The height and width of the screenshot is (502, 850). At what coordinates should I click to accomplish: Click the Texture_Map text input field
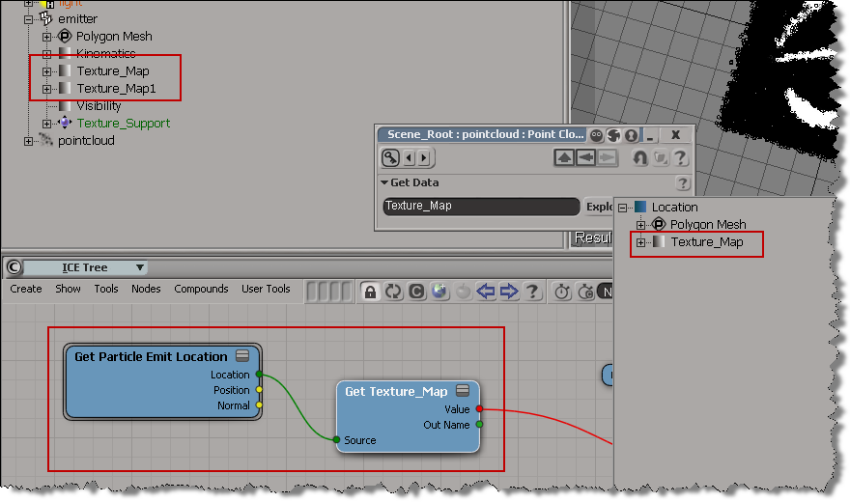click(x=480, y=206)
